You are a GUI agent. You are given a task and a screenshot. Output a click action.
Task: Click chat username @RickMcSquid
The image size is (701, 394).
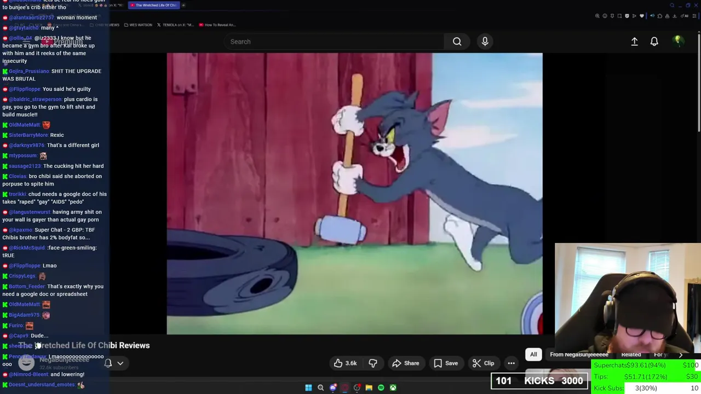(x=27, y=248)
